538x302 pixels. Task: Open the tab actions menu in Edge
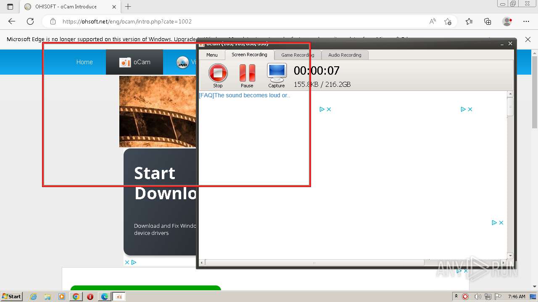(x=10, y=7)
